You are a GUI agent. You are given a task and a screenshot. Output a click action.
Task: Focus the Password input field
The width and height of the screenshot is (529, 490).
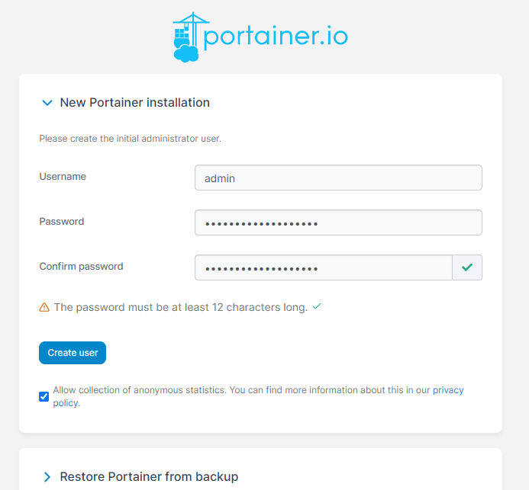[x=338, y=223]
